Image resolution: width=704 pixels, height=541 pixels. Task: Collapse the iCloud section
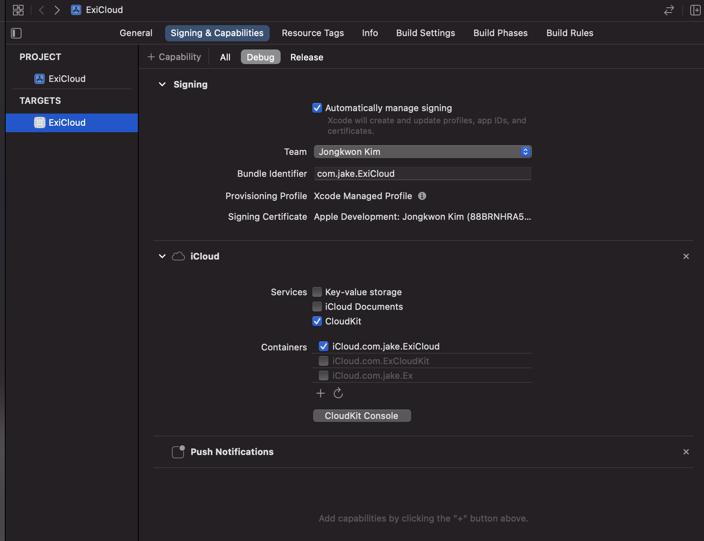click(x=162, y=256)
